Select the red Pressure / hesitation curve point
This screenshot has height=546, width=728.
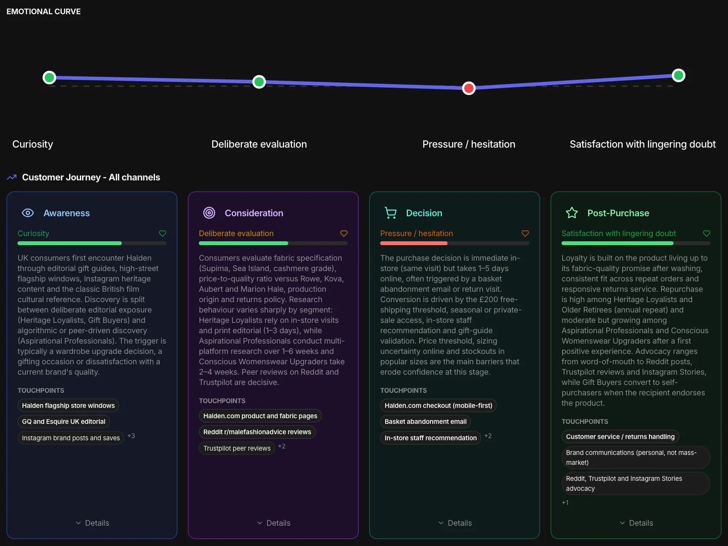click(x=469, y=88)
